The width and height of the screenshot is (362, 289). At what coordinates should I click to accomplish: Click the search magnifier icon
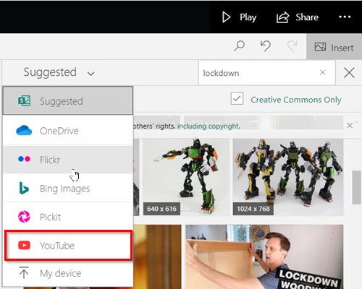point(239,46)
